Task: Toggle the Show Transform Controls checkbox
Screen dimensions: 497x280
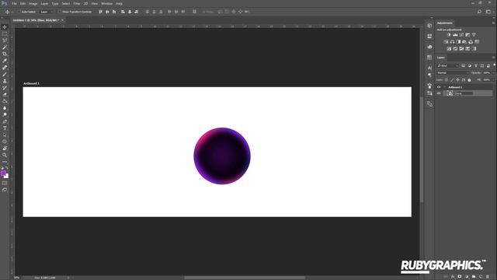Action: pos(59,12)
